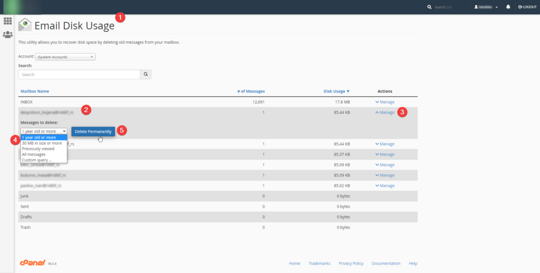
Task: Click the INBOX mailbox name
Action: pyautogui.click(x=27, y=102)
